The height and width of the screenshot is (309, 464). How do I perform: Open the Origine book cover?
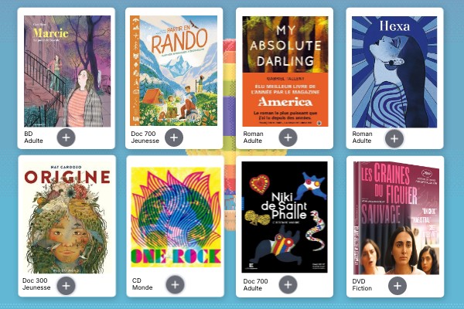pos(67,218)
